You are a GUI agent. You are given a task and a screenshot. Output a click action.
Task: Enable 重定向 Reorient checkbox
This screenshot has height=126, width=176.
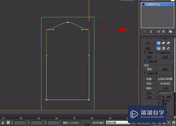[x=159, y=101]
